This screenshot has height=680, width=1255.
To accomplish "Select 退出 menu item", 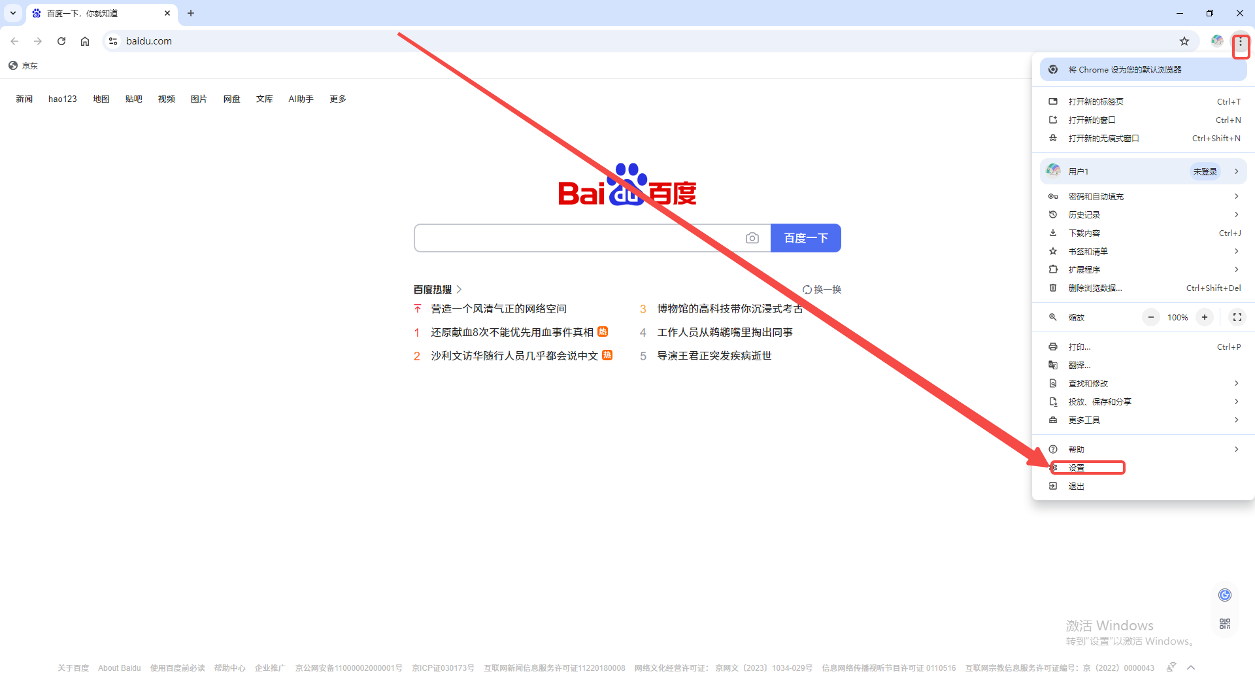I will pos(1143,486).
